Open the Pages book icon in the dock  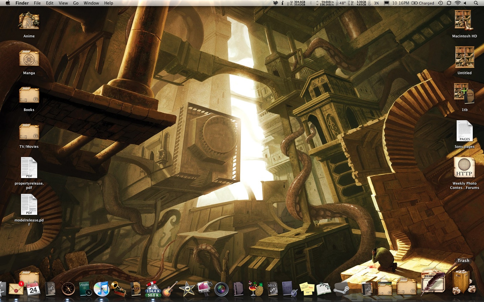tap(290, 289)
